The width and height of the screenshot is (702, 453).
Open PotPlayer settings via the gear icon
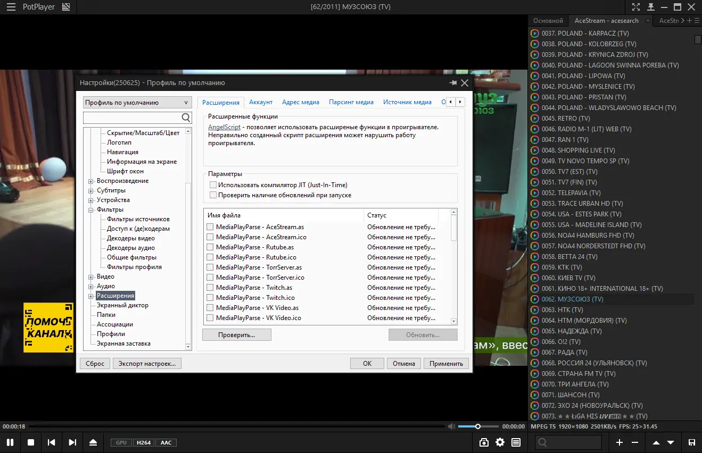pos(499,442)
